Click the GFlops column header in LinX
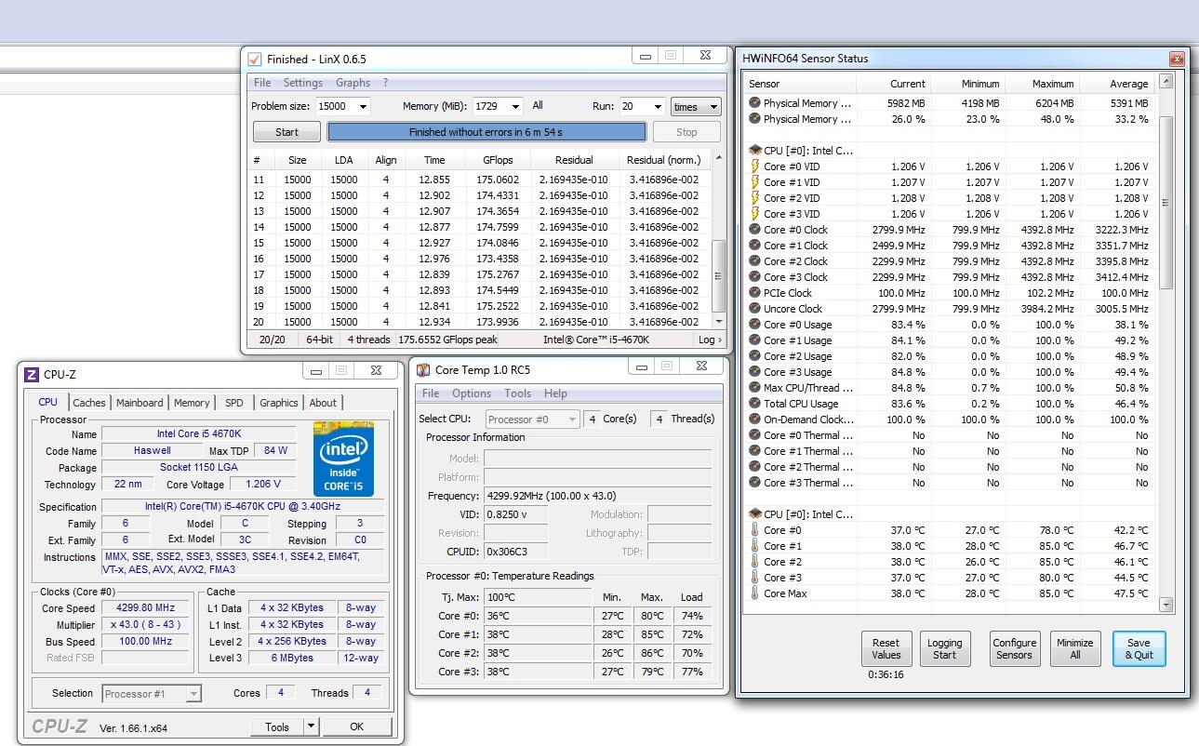1199x746 pixels. (x=498, y=160)
